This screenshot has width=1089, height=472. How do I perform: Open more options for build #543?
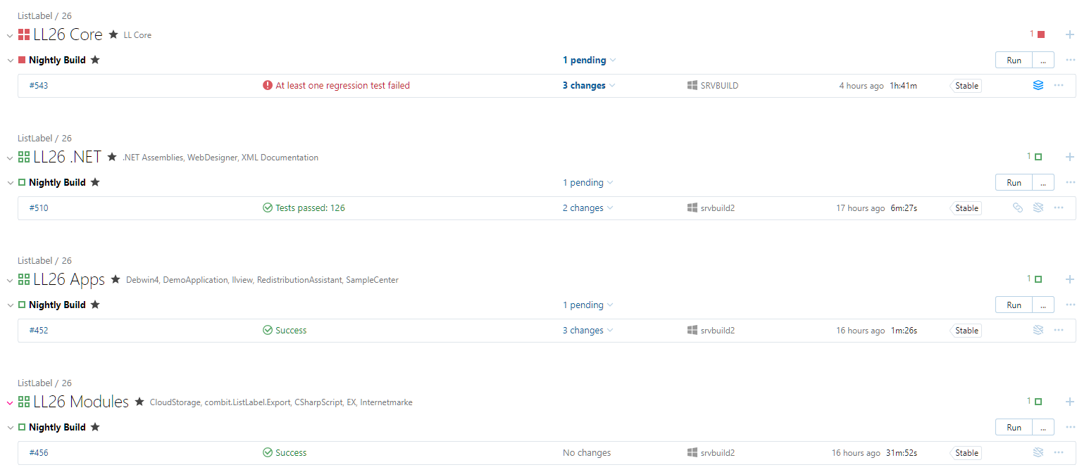coord(1059,86)
